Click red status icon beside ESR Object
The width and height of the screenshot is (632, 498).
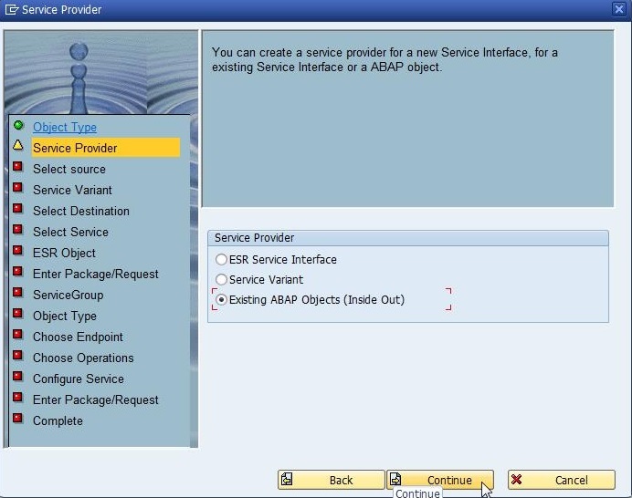[18, 251]
